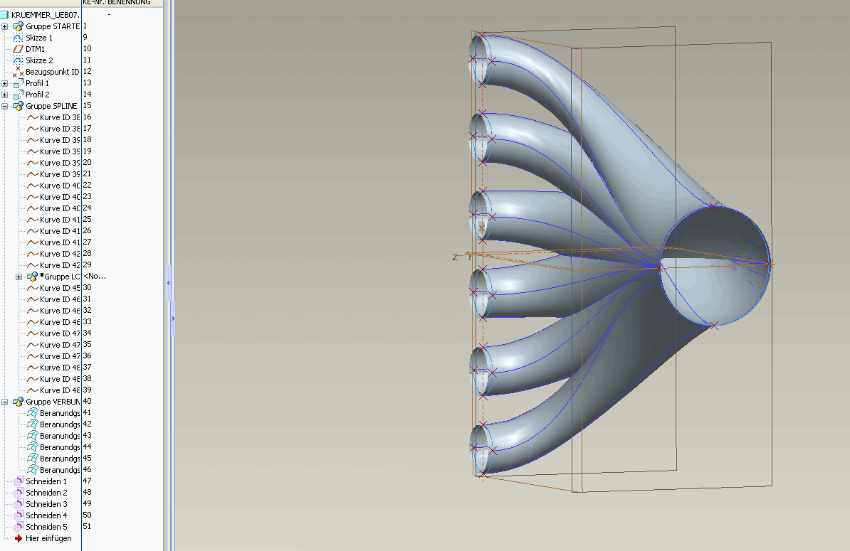The width and height of the screenshot is (850, 551).
Task: Expand the Profil 2 node
Action: [4, 95]
